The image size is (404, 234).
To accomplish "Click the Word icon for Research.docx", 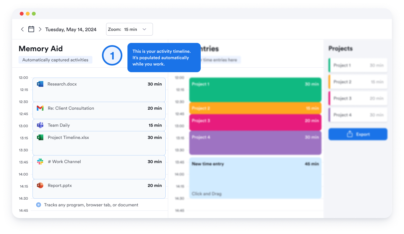I will [40, 84].
